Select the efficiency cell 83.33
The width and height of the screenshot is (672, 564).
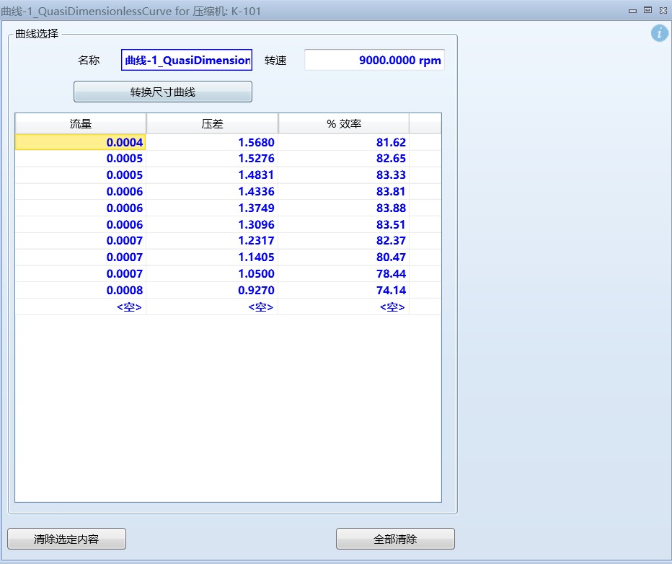(x=344, y=175)
